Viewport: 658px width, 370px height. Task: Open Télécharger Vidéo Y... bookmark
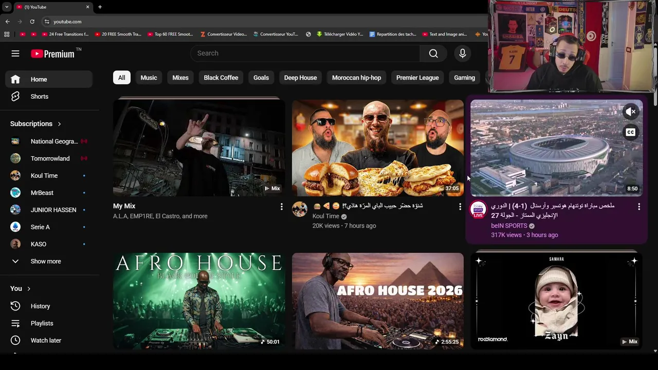point(340,34)
